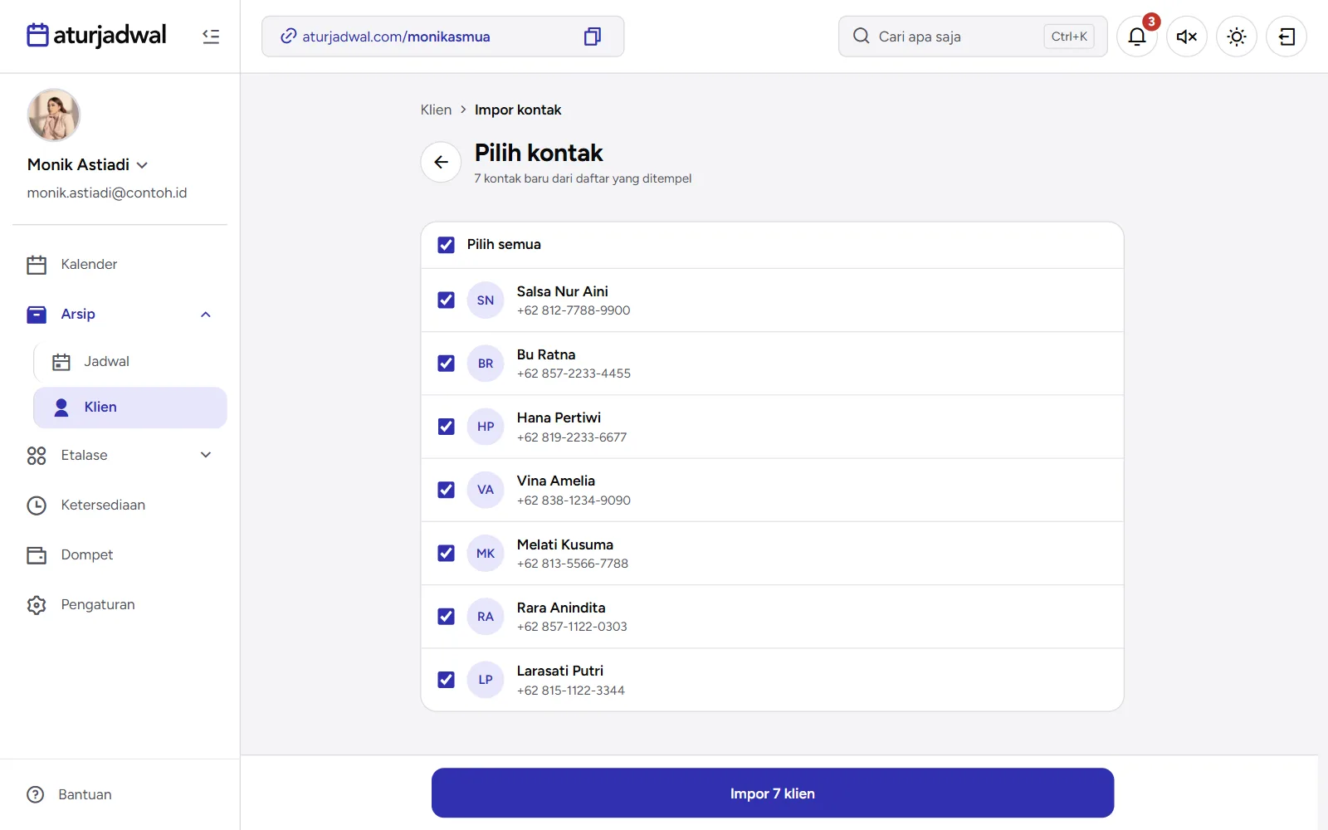Expand the Etalase section chevron

pos(206,455)
